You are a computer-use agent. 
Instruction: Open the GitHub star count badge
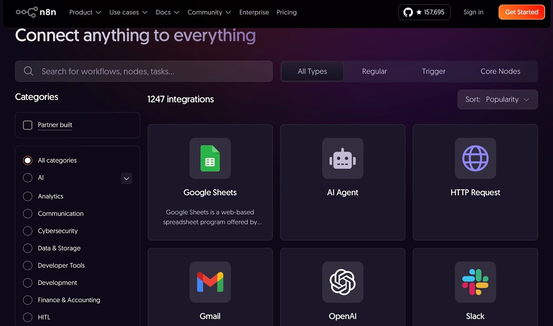pyautogui.click(x=424, y=12)
